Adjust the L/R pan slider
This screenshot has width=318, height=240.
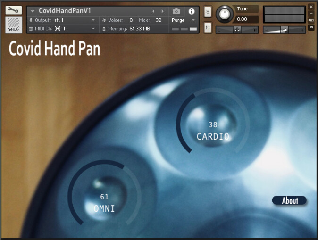coord(237,30)
